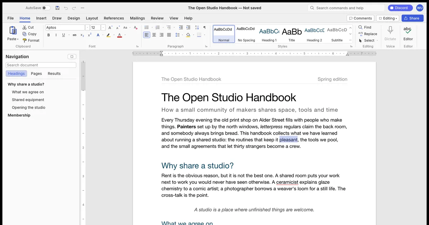The height and width of the screenshot is (225, 429).
Task: Redo the last undone action
Action: pos(74,8)
